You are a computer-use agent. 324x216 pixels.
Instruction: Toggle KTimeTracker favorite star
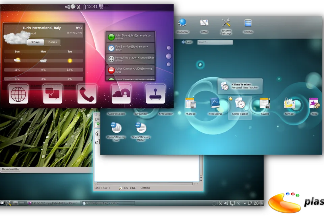click(x=231, y=99)
